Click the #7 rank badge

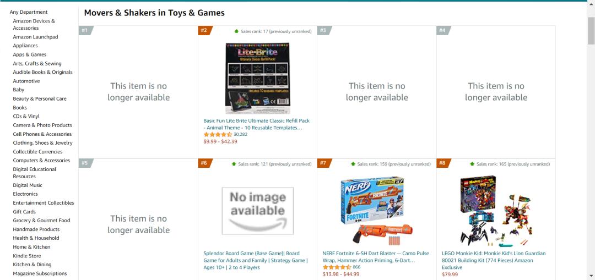[x=324, y=163]
